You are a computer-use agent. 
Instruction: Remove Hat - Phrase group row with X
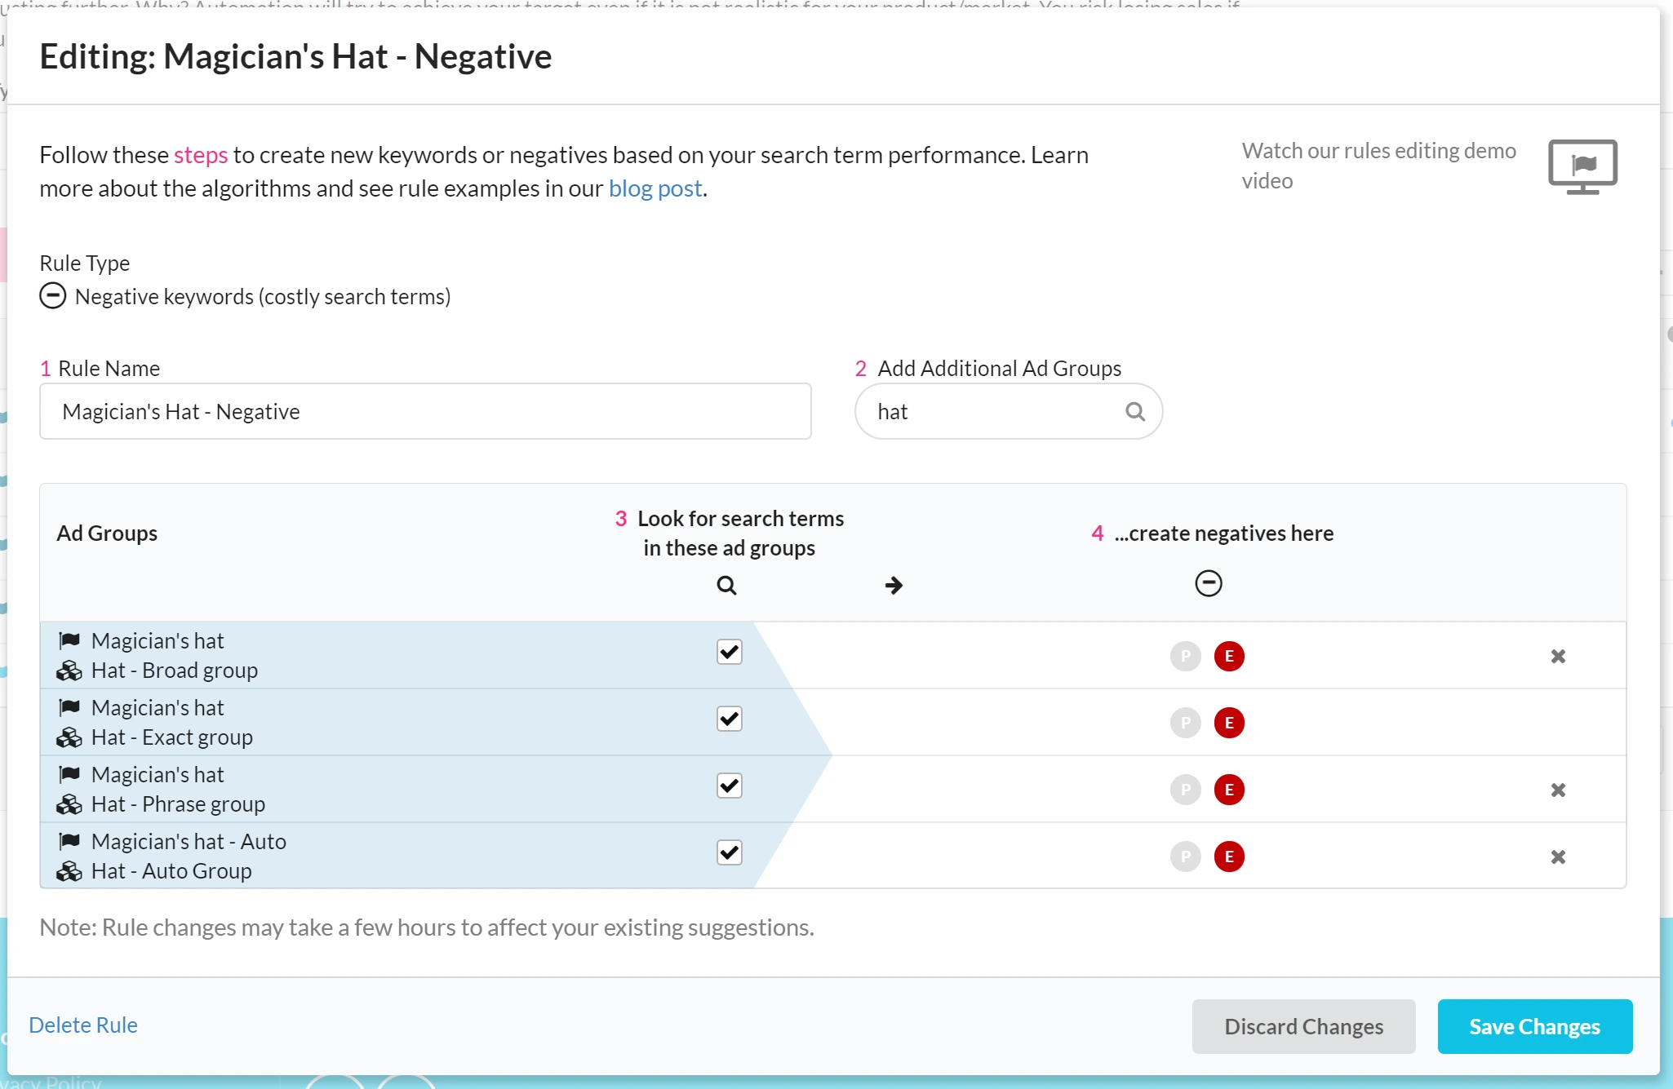point(1557,790)
